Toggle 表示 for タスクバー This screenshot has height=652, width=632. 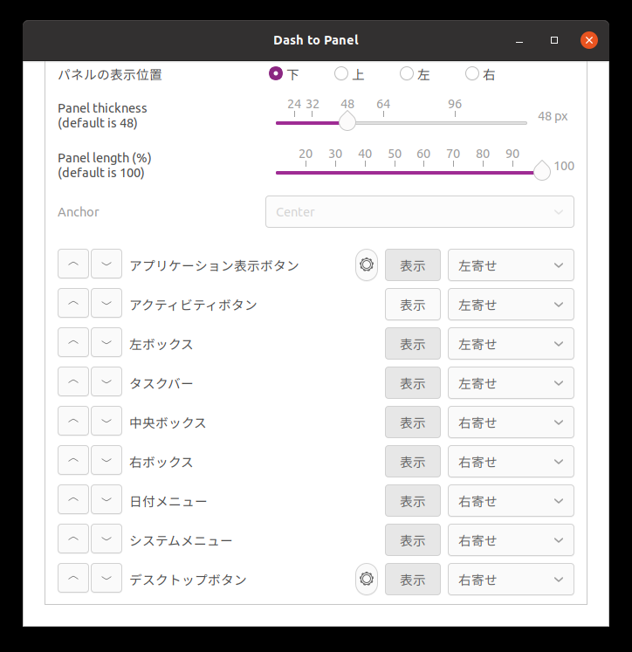tap(413, 383)
